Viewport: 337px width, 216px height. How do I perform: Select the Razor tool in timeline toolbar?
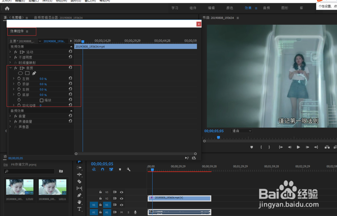tap(79, 181)
